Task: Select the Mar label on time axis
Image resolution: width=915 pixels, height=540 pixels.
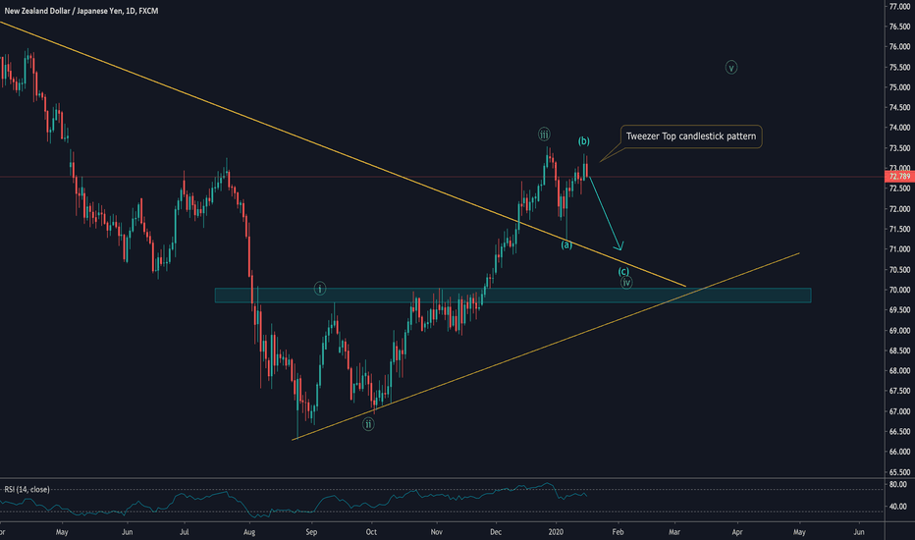Action: point(674,531)
